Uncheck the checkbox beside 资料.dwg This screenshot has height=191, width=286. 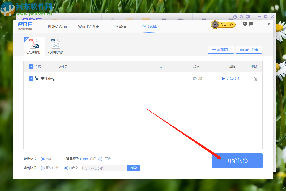click(31, 78)
